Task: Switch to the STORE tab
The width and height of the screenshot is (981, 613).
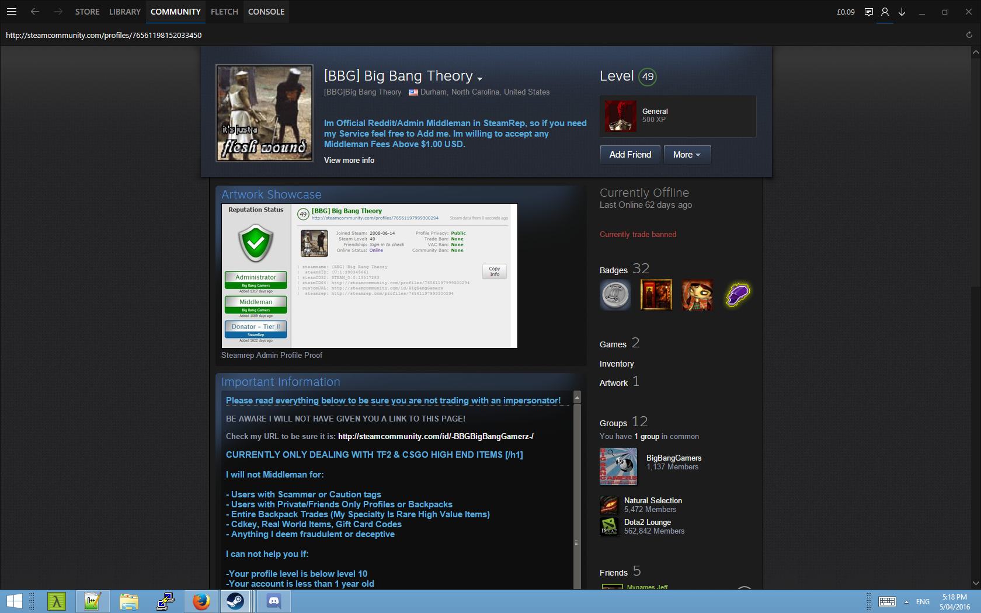Action: pyautogui.click(x=87, y=12)
